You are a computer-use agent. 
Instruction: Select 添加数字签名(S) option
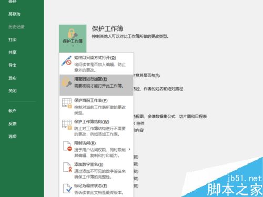(x=96, y=171)
